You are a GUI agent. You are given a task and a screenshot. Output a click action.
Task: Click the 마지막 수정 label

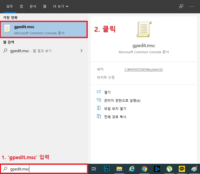click(106, 77)
